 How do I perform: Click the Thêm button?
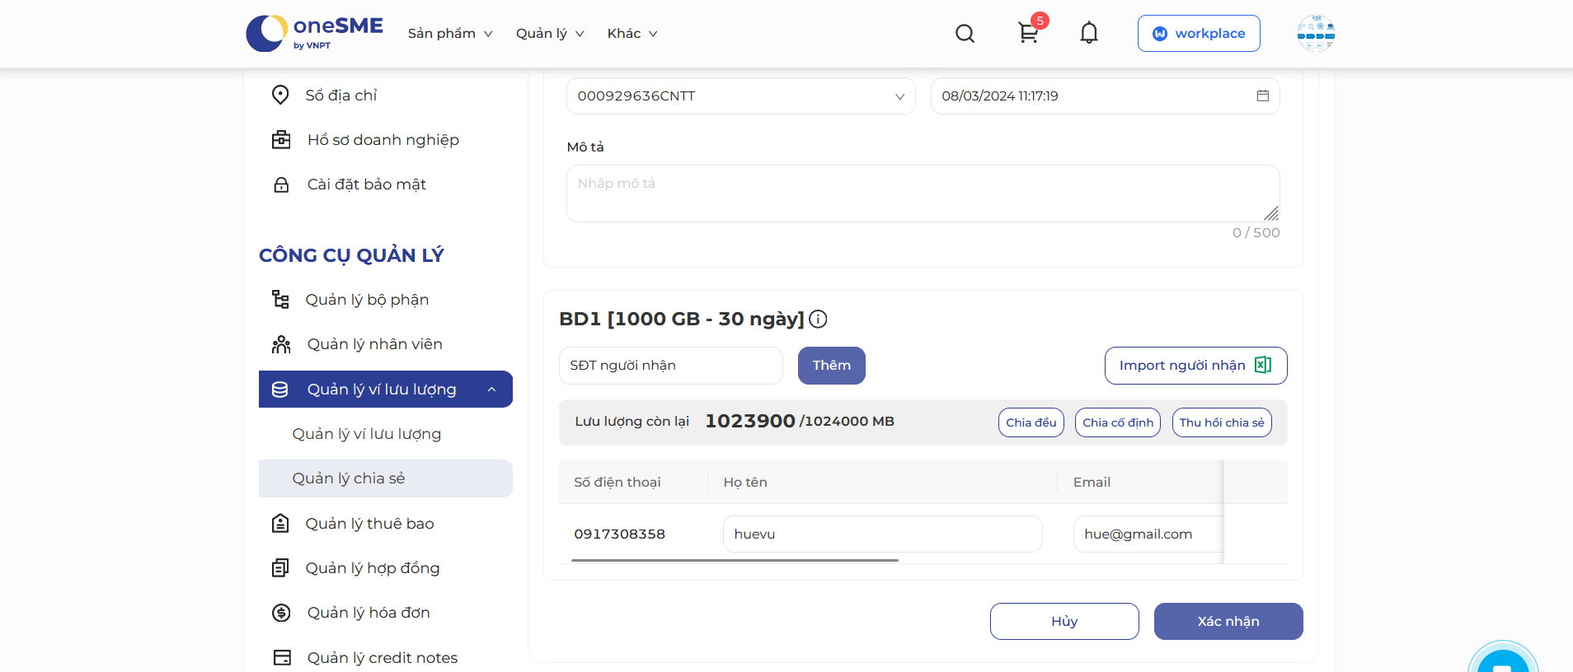point(831,365)
